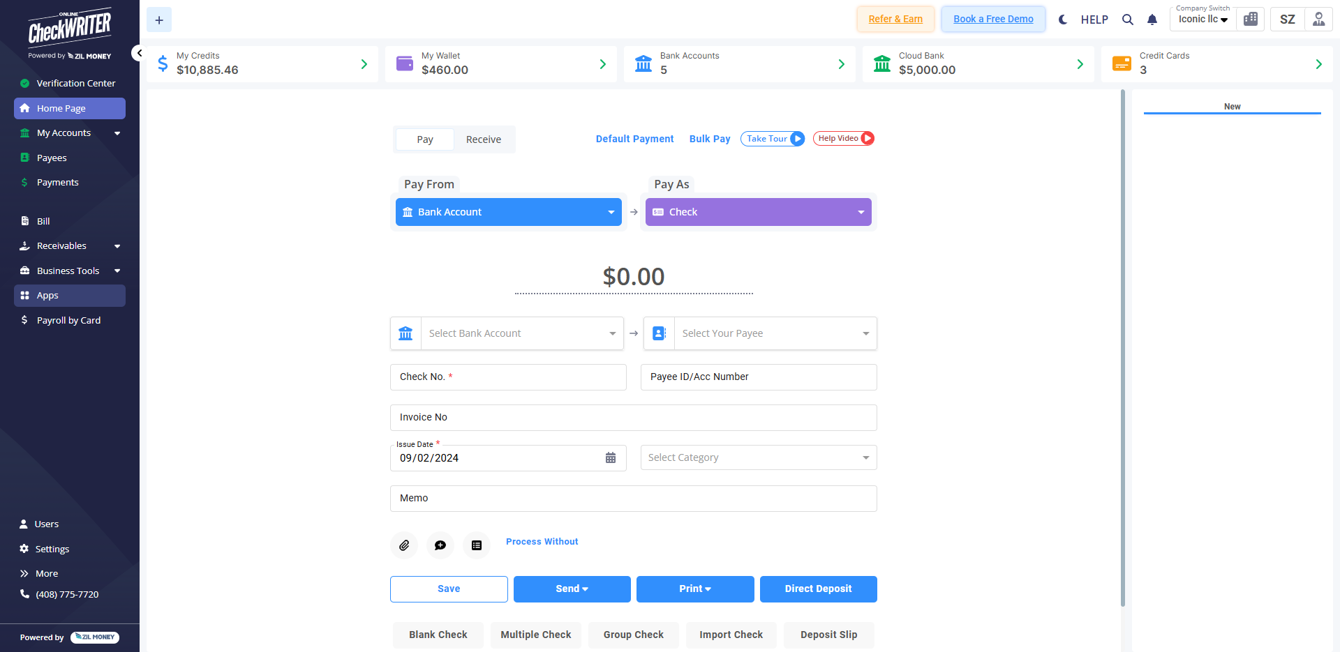Open notifications bell icon
This screenshot has height=652, width=1340.
tap(1152, 20)
